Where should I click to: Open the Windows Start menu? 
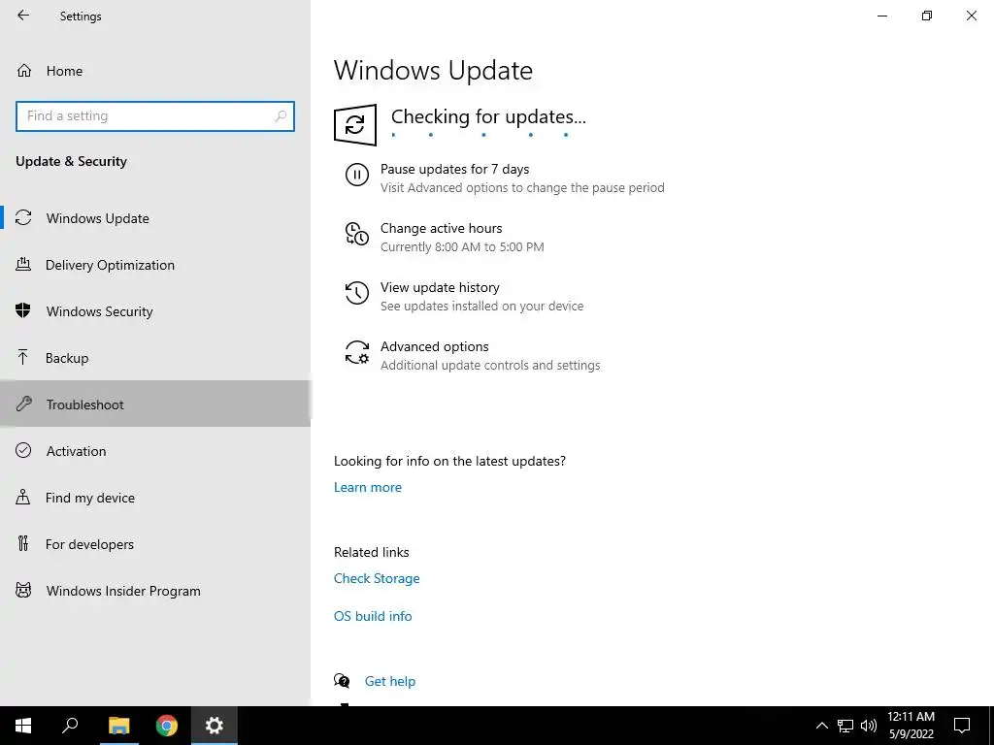(x=23, y=726)
